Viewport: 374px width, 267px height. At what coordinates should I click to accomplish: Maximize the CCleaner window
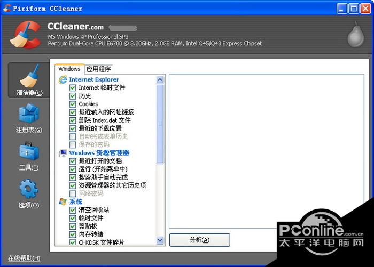pyautogui.click(x=354, y=9)
